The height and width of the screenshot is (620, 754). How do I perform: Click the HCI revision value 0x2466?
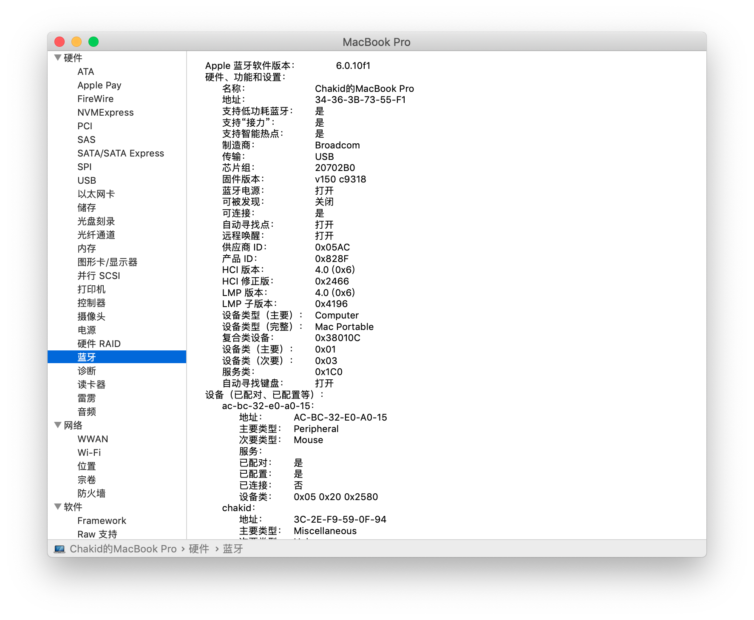coord(332,281)
